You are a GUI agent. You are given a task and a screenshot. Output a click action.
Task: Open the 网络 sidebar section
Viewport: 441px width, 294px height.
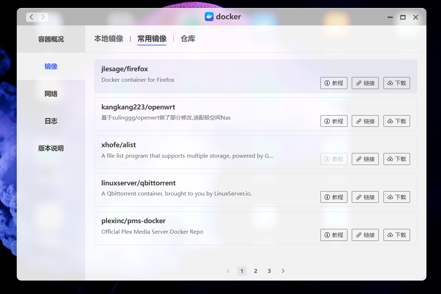tap(51, 93)
